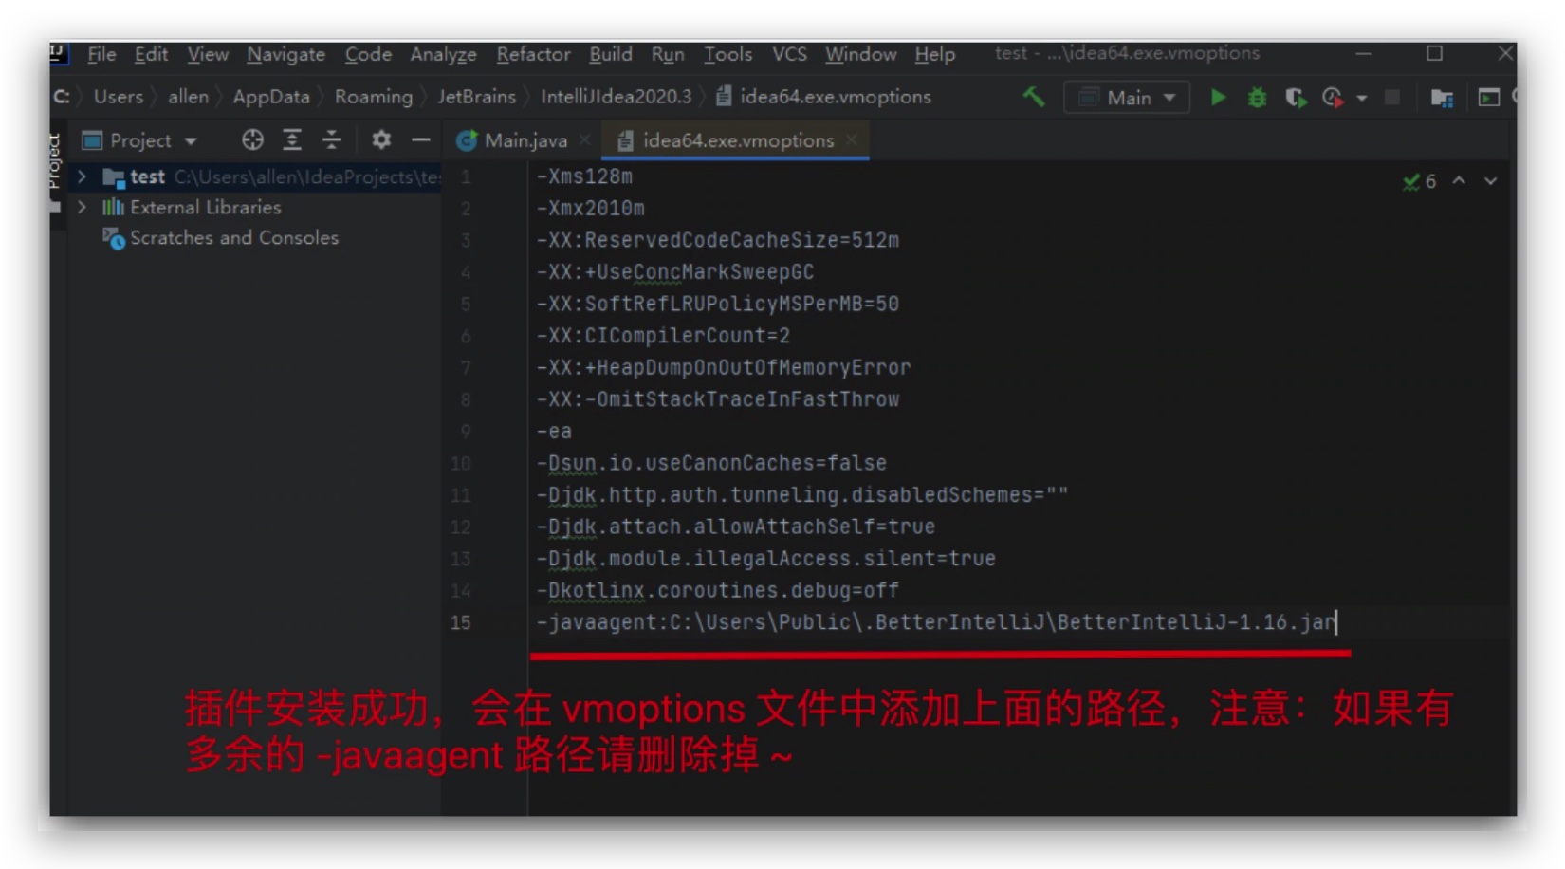
Task: Click the JetBrains breadcrumb segment
Action: coord(476,97)
